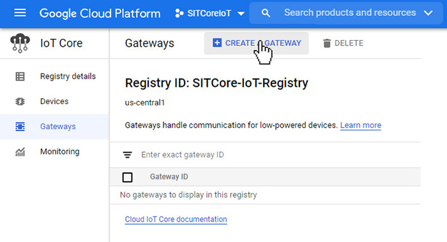Click the Google Cloud Platform logo text

100,13
